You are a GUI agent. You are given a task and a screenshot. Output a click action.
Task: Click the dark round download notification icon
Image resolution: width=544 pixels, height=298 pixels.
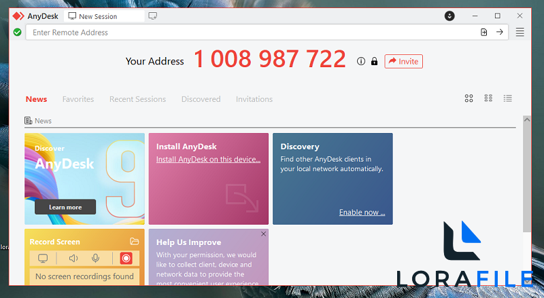(449, 16)
